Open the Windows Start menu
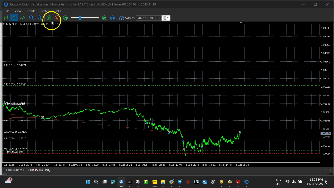Viewport: 334px width, 188px height. [87, 182]
